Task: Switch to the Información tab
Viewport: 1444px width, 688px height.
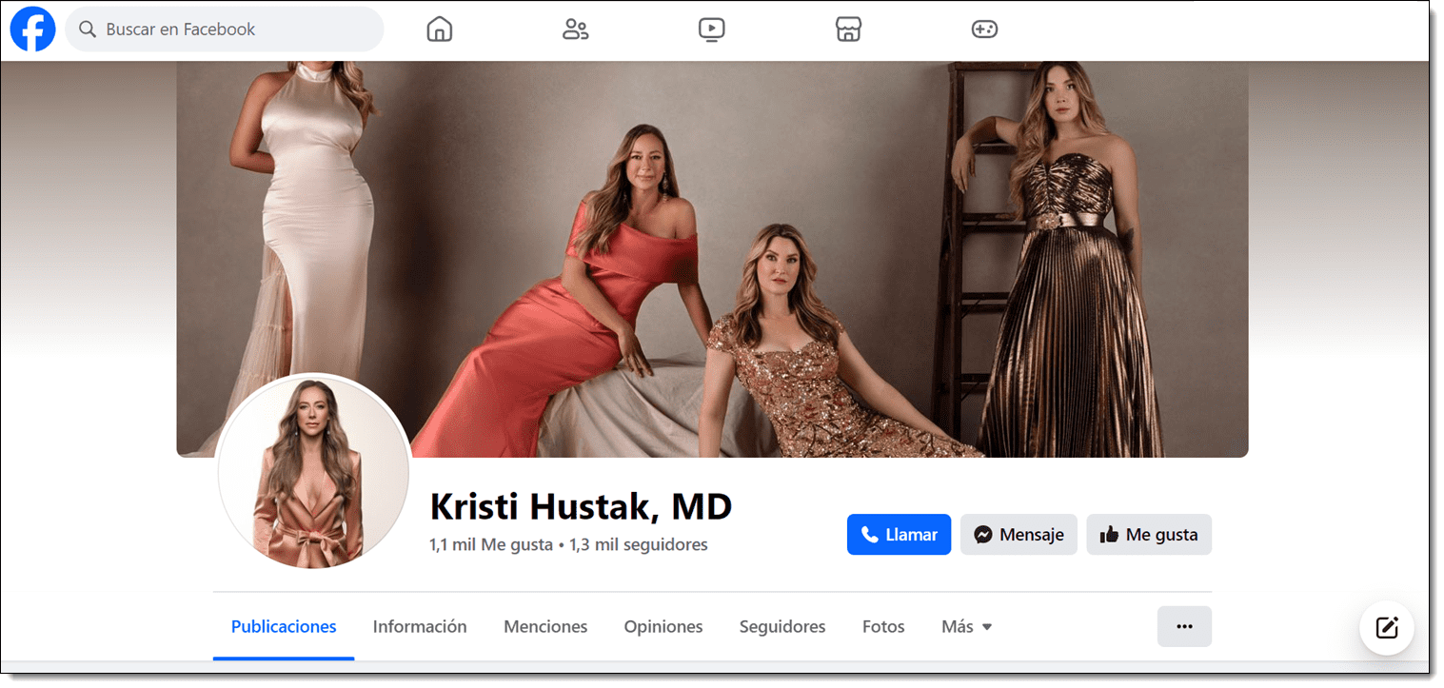Action: click(x=420, y=626)
